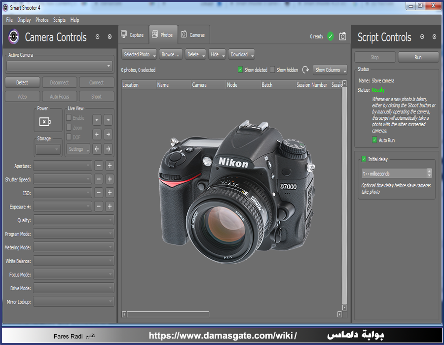
Task: Click the Delete button
Action: (195, 54)
